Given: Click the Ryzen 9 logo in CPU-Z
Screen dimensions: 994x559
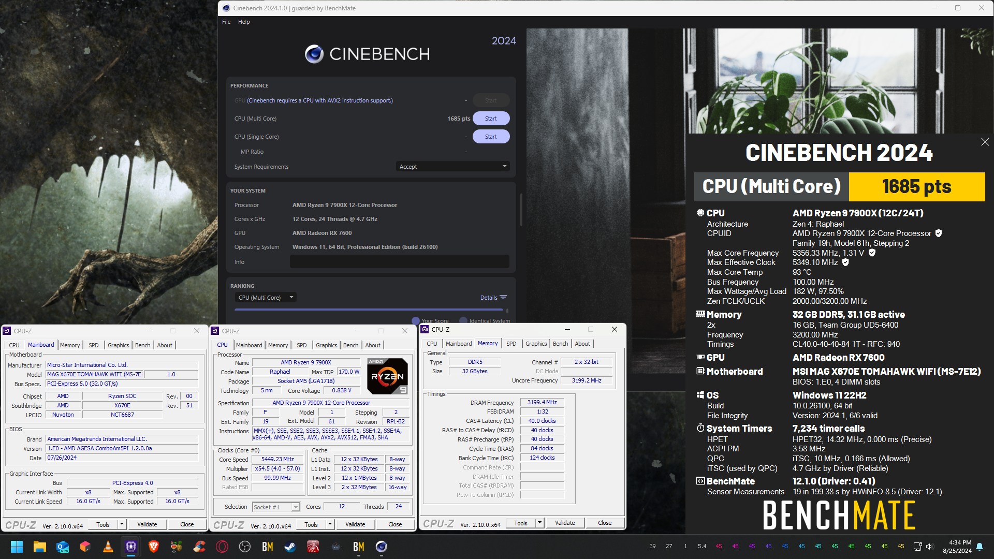Looking at the screenshot, I should [x=387, y=376].
